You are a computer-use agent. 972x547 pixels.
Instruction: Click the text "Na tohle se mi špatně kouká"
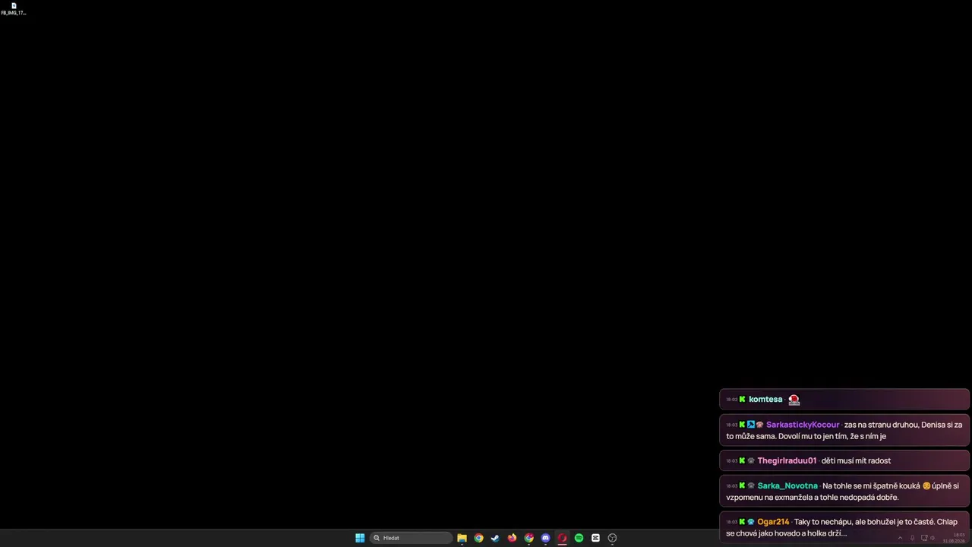coord(871,486)
